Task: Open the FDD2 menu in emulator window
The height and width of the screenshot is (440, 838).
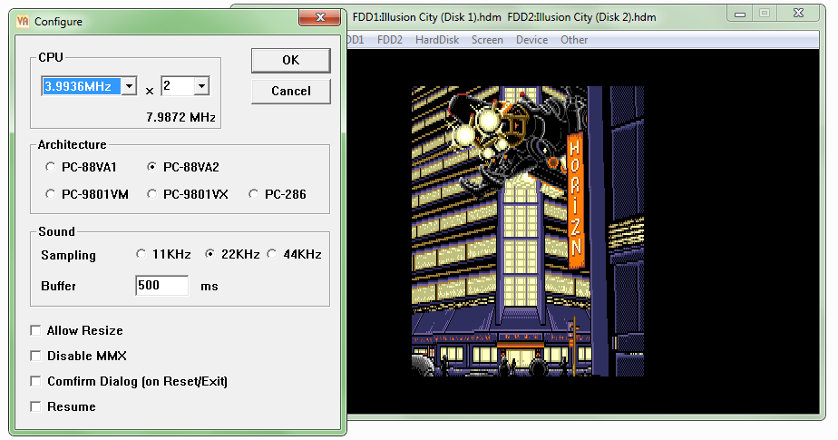Action: (x=390, y=40)
